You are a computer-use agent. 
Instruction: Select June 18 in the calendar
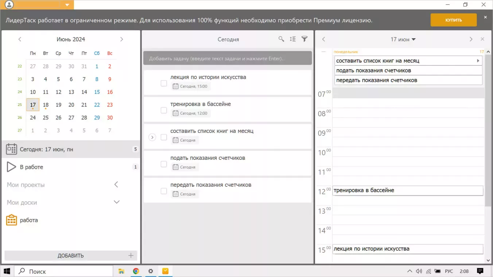pyautogui.click(x=46, y=105)
